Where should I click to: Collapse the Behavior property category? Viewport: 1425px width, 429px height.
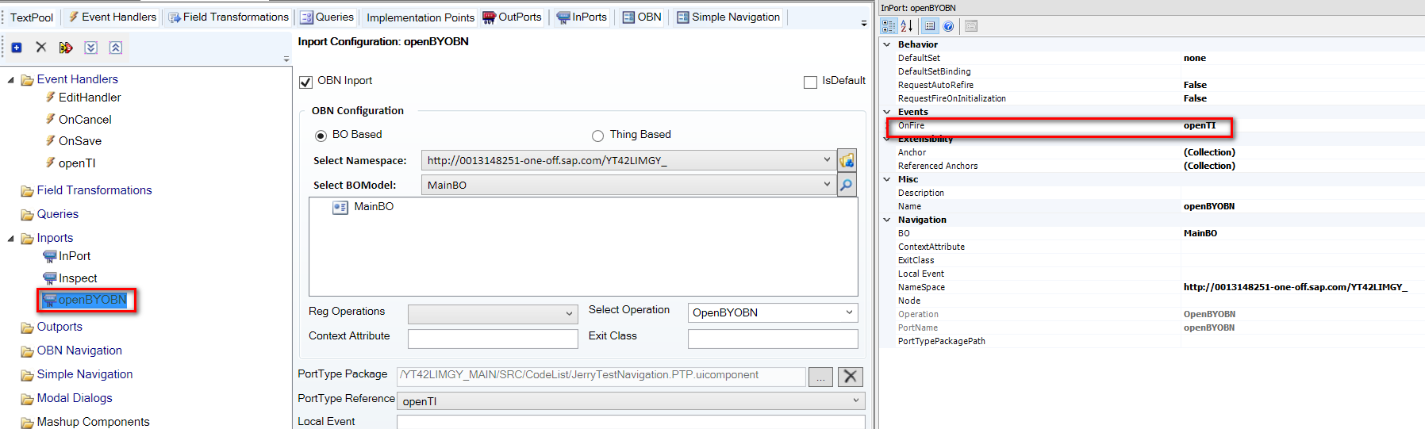click(x=887, y=44)
